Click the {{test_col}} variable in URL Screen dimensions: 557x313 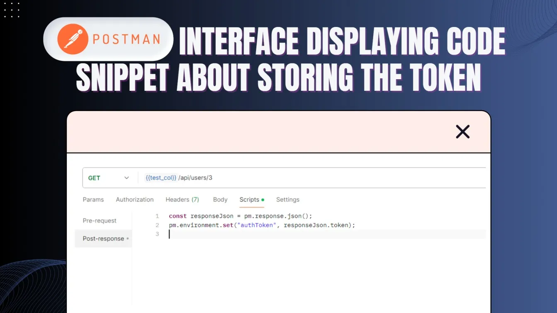(x=161, y=178)
